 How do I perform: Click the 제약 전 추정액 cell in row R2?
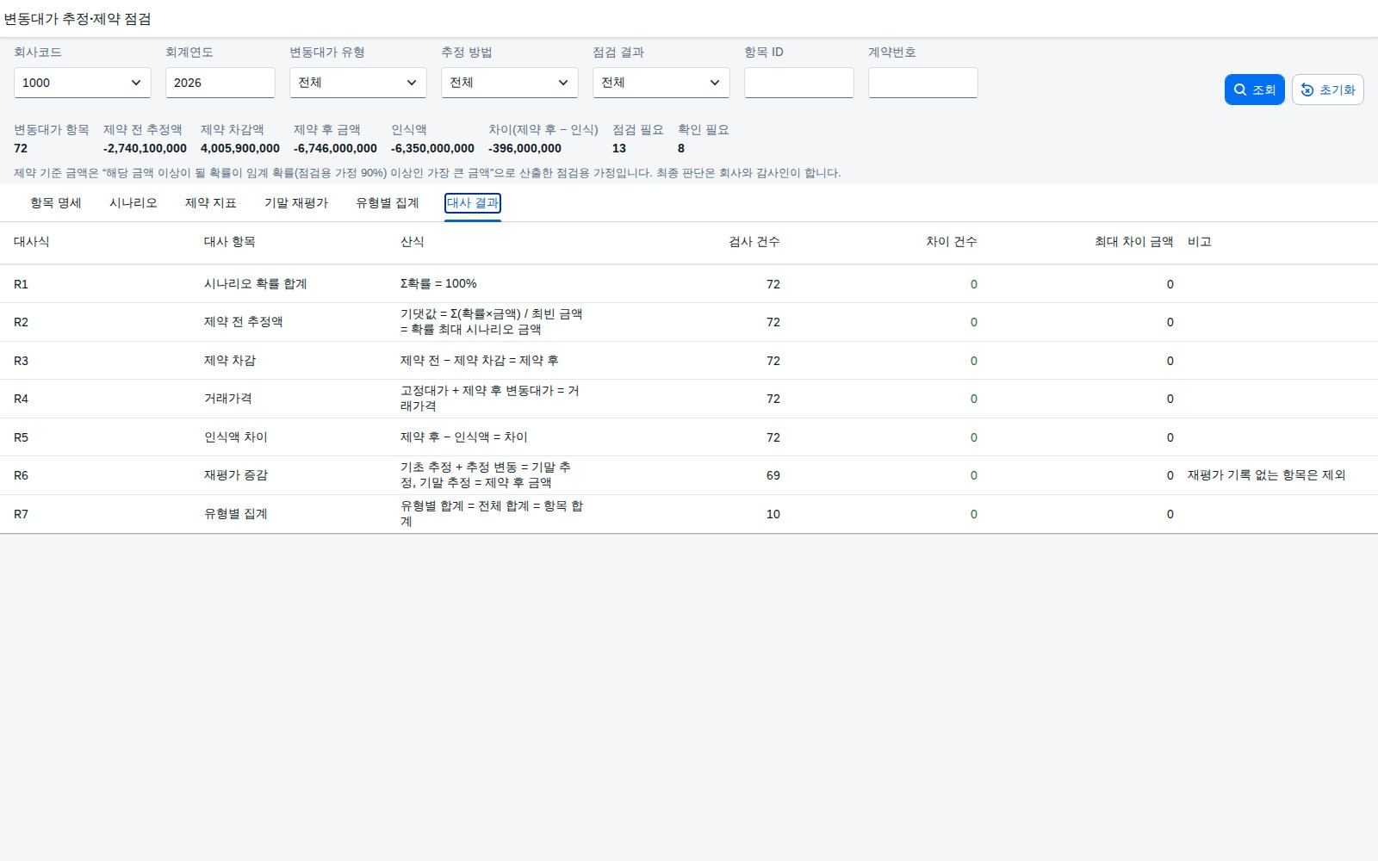(x=244, y=322)
